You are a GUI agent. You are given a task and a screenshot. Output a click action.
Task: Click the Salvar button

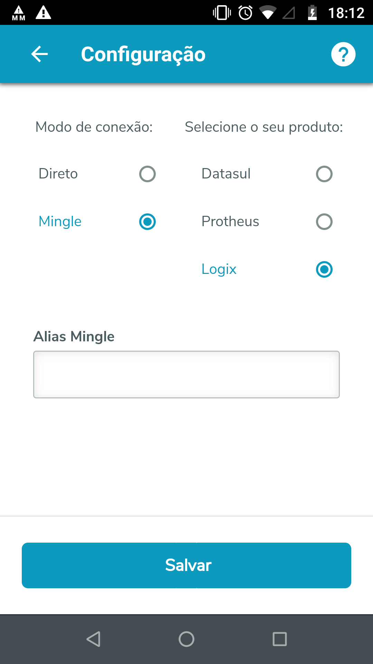point(186,565)
